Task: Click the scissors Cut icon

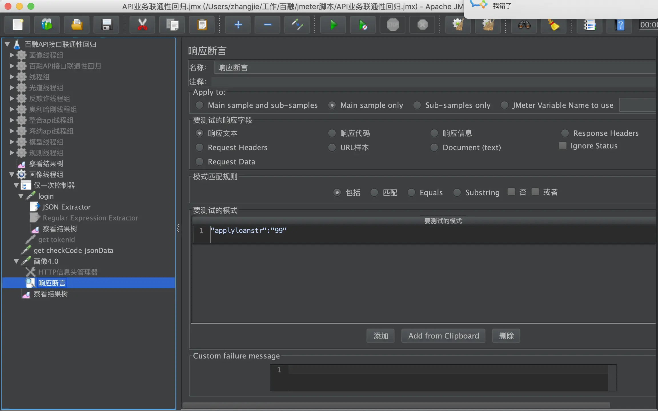Action: [x=142, y=25]
